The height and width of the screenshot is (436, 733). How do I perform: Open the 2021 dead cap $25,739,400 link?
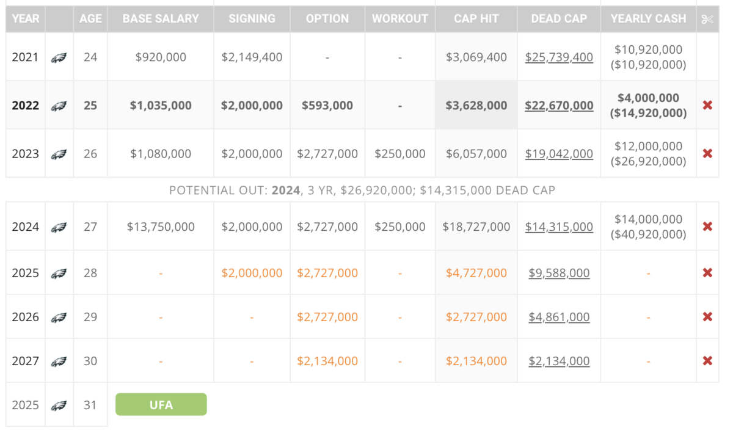coord(559,57)
